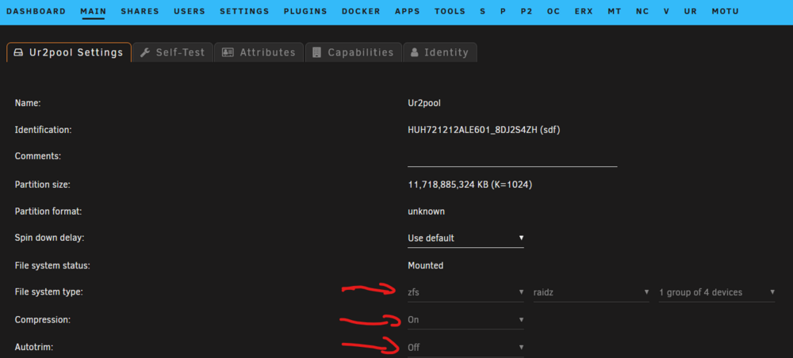Click the NC menu shortcut
This screenshot has width=793, height=358.
[x=643, y=11]
